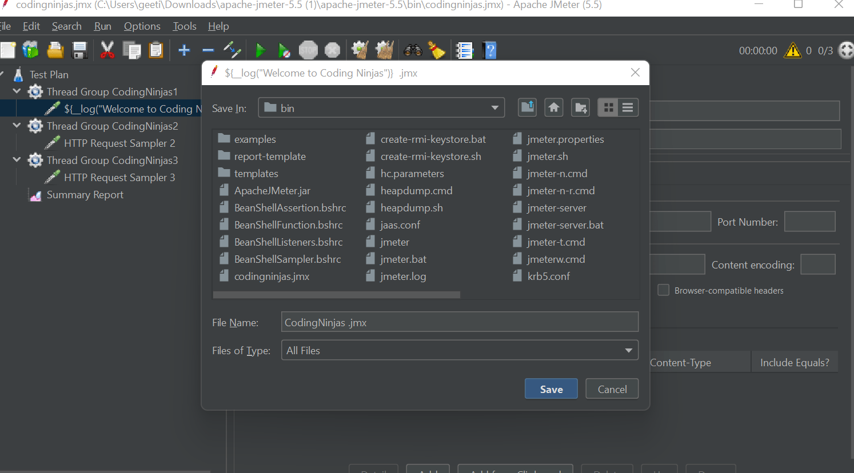Start the test with the green Run arrow
The width and height of the screenshot is (854, 473).
pos(261,50)
